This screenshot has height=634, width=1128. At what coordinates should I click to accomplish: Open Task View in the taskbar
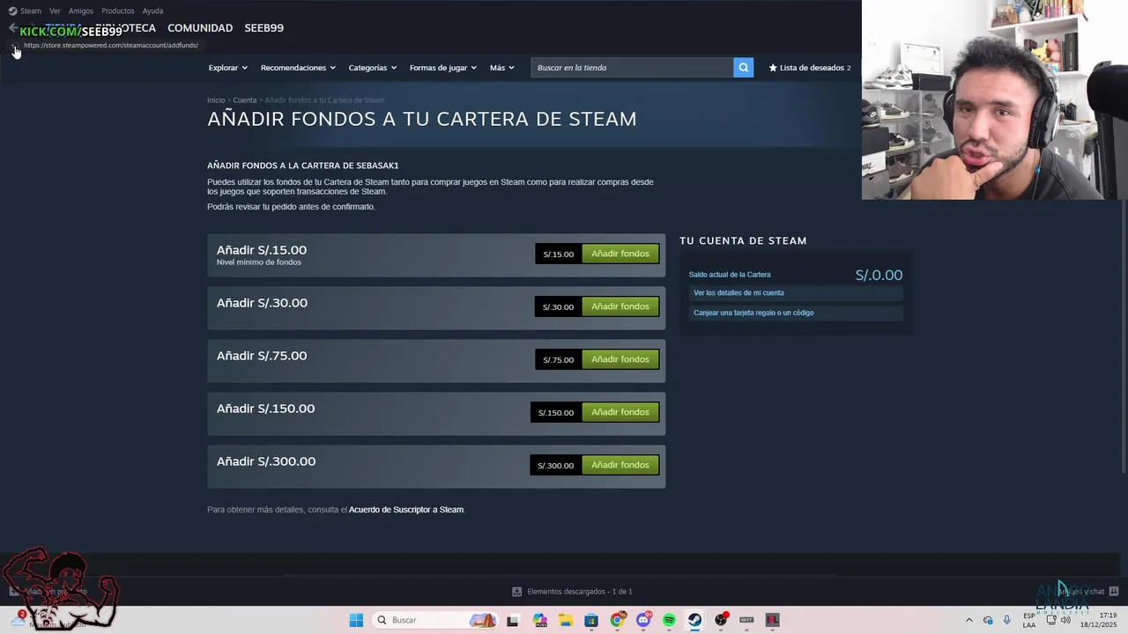(513, 620)
